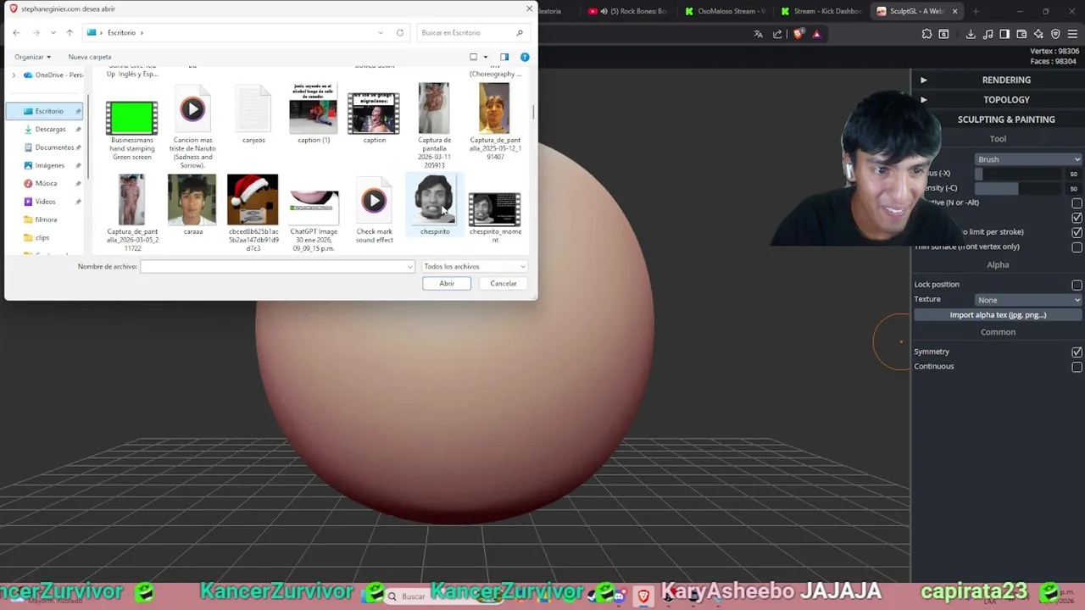1085x610 pixels.
Task: Click Nueva carpeta button
Action: coord(90,57)
